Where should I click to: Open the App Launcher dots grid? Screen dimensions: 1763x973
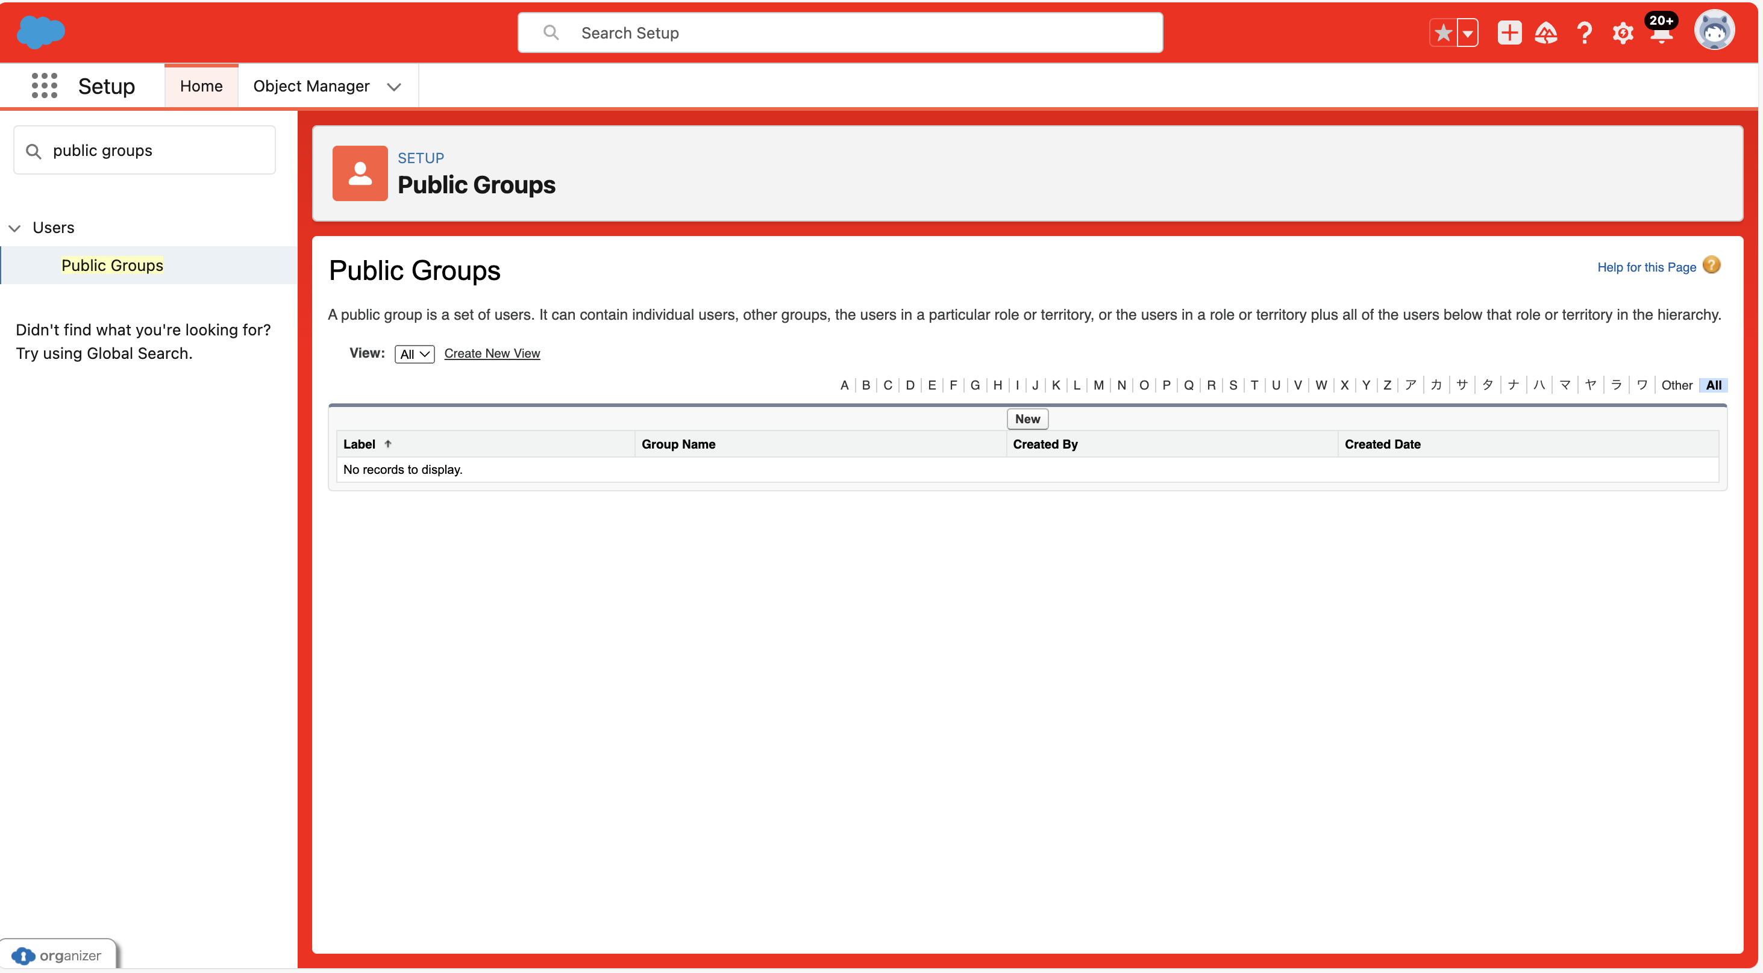[x=45, y=85]
